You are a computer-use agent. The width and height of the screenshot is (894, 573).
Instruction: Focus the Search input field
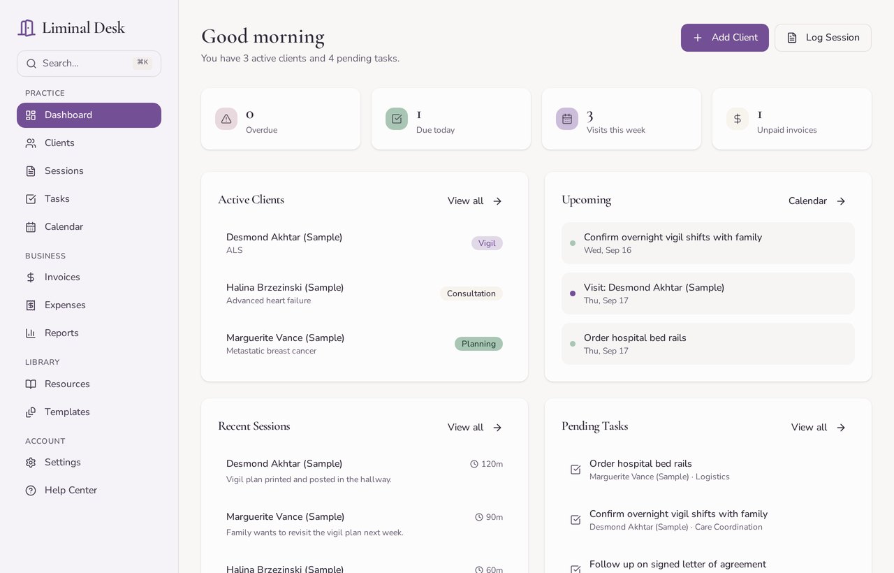[x=89, y=64]
